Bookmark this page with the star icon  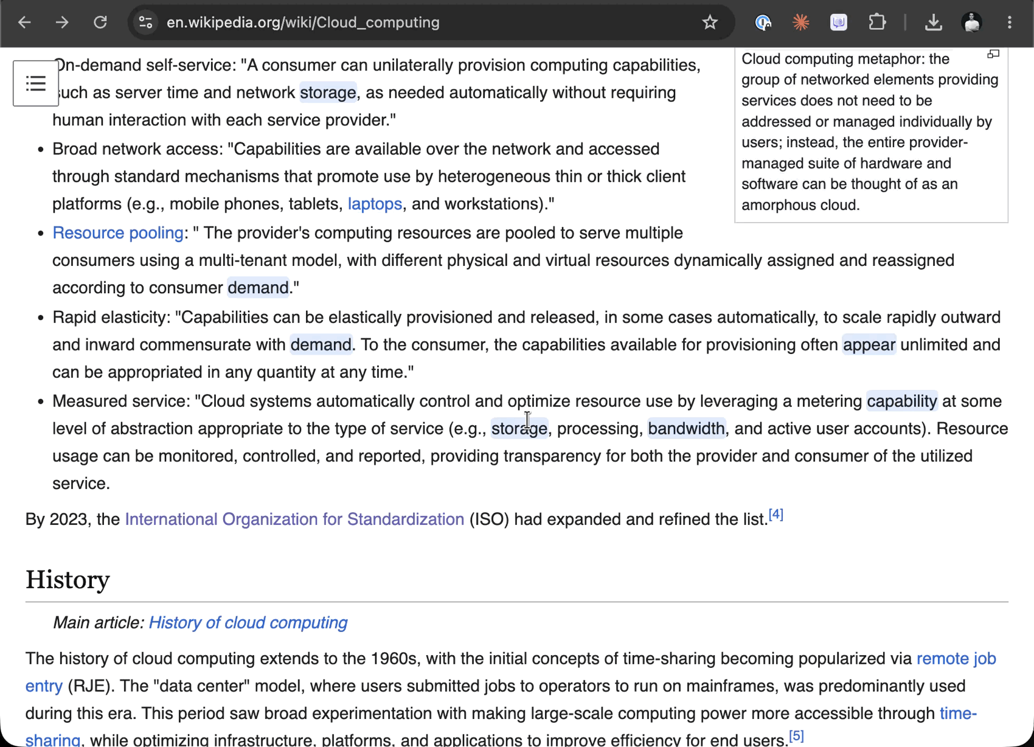[x=710, y=23]
